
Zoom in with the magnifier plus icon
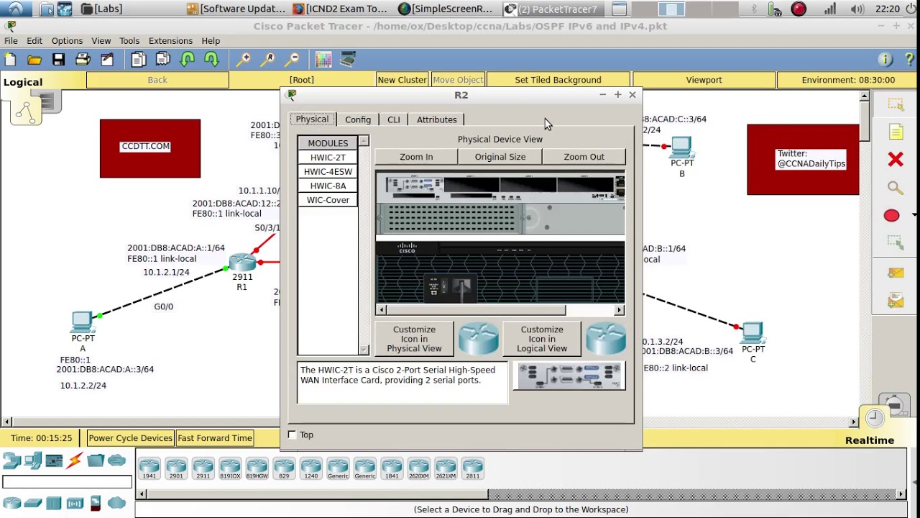[244, 60]
